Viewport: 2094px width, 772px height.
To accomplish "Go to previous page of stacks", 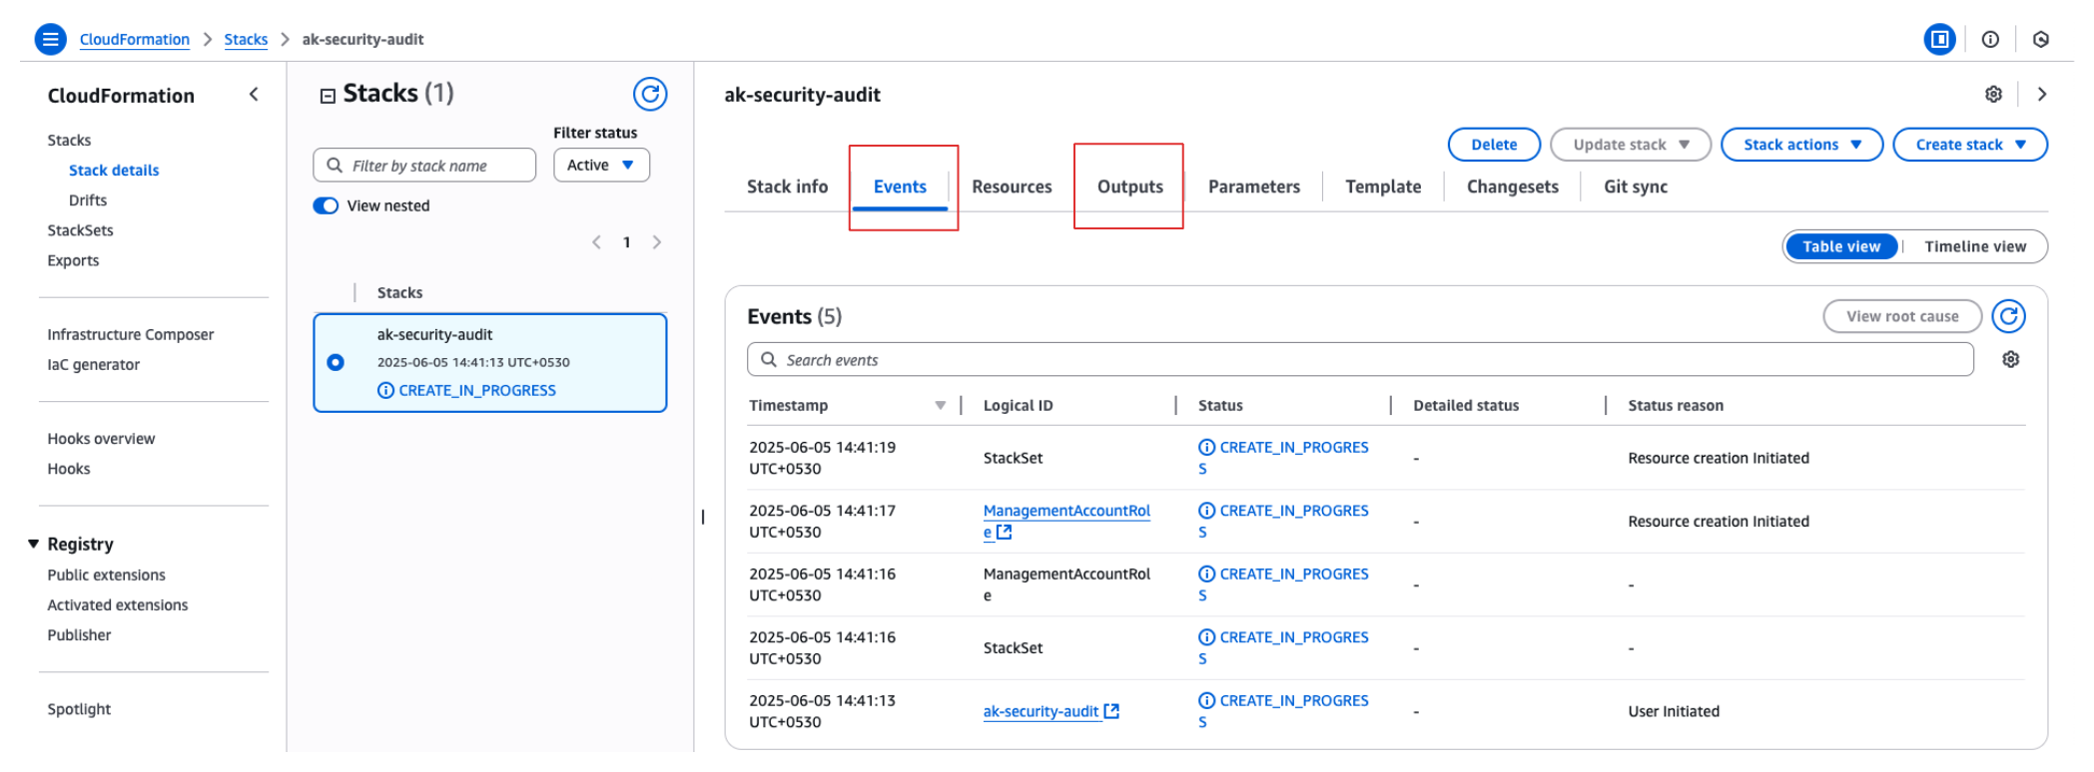I will pos(596,242).
